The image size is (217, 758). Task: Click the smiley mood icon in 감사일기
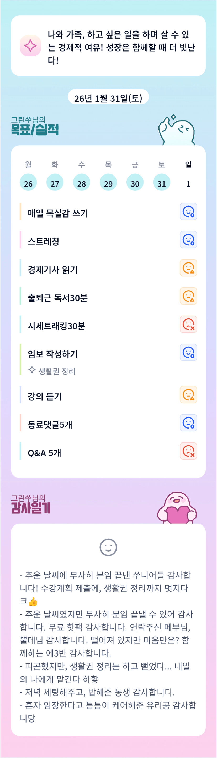[x=108, y=548]
